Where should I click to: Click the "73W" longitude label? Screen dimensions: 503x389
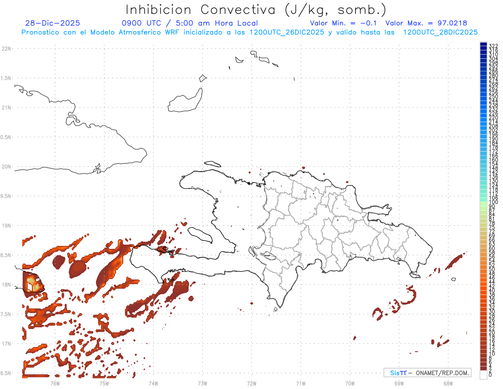pyautogui.click(x=202, y=383)
